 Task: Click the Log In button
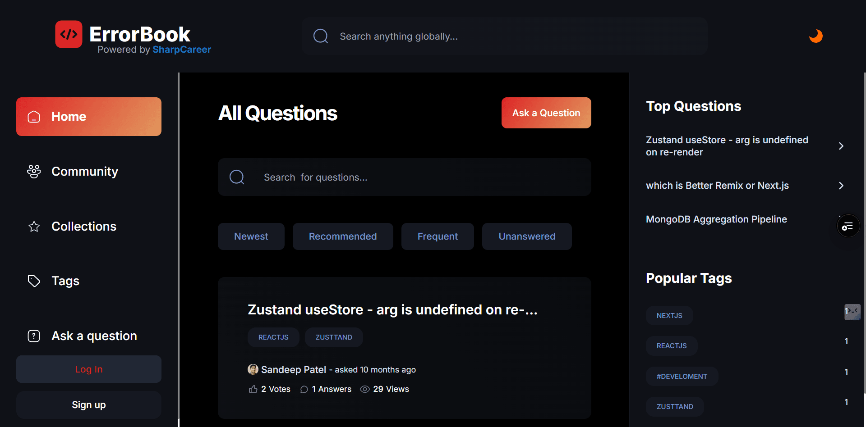pyautogui.click(x=89, y=369)
